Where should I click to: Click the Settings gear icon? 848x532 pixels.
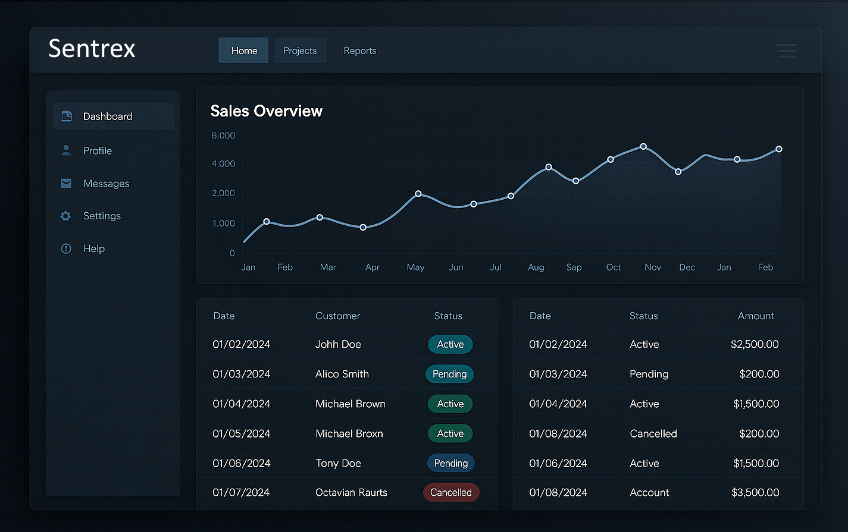pos(66,216)
